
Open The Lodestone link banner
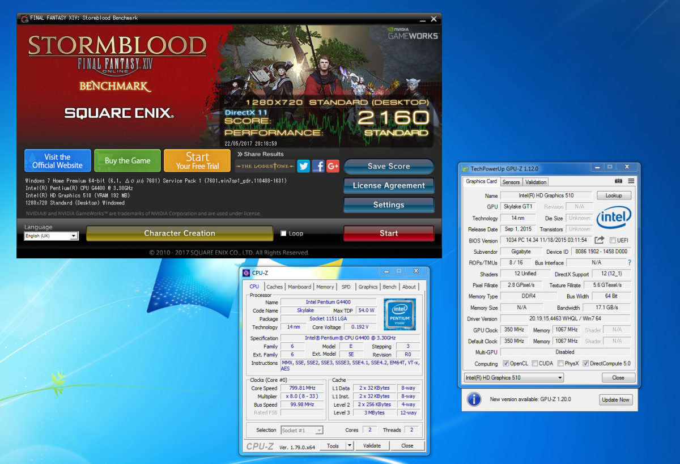(265, 166)
